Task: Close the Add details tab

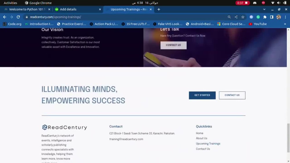Action: 100,9
